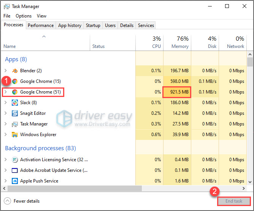254x211 pixels.
Task: Click the vertical scrollbar thumb
Action: tap(250, 62)
